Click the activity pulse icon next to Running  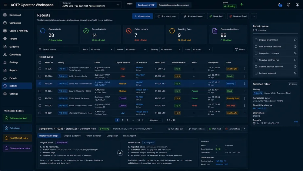(x=242, y=5)
